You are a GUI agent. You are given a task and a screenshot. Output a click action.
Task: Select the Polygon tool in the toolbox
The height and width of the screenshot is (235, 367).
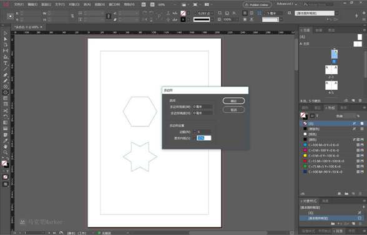click(5, 92)
